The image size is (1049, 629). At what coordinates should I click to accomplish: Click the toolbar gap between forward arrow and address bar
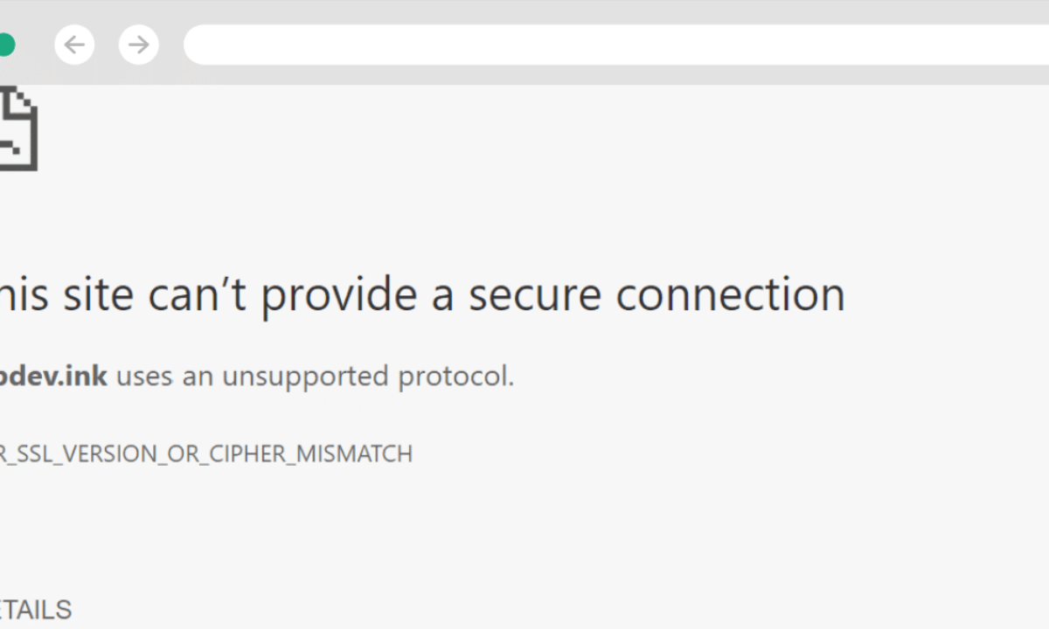[171, 45]
